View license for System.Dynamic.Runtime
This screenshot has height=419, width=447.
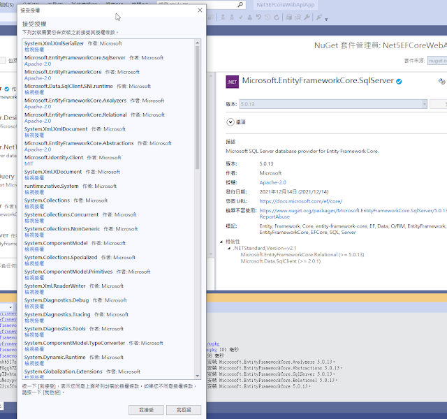(34, 363)
